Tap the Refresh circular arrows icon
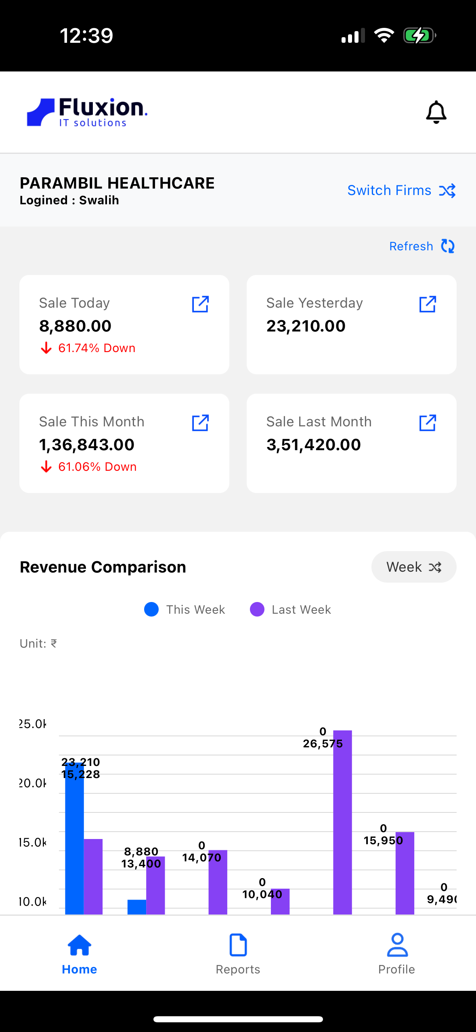 click(448, 246)
